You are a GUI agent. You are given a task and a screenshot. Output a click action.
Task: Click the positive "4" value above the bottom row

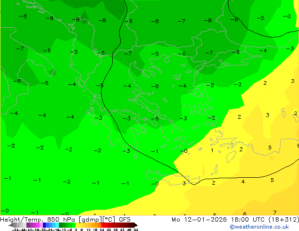tap(243, 181)
